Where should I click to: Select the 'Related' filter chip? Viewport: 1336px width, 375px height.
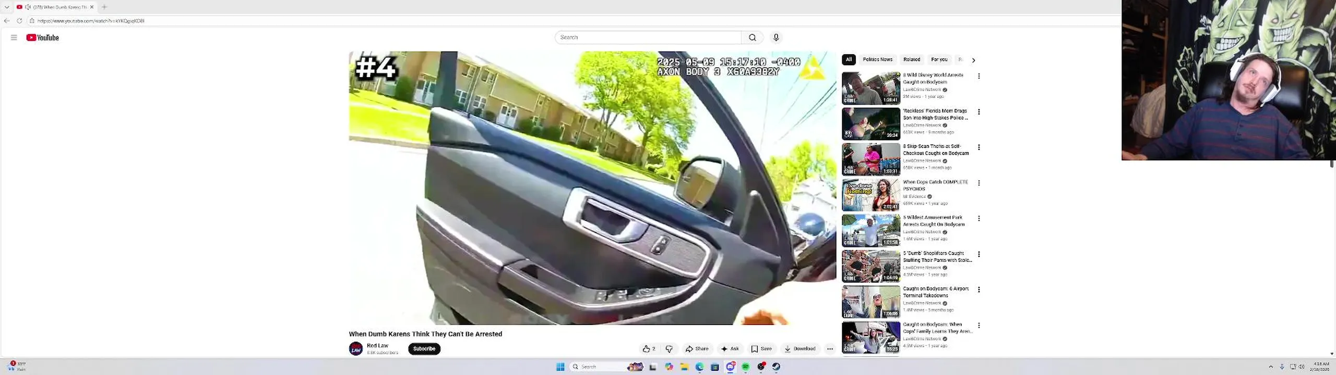(912, 59)
